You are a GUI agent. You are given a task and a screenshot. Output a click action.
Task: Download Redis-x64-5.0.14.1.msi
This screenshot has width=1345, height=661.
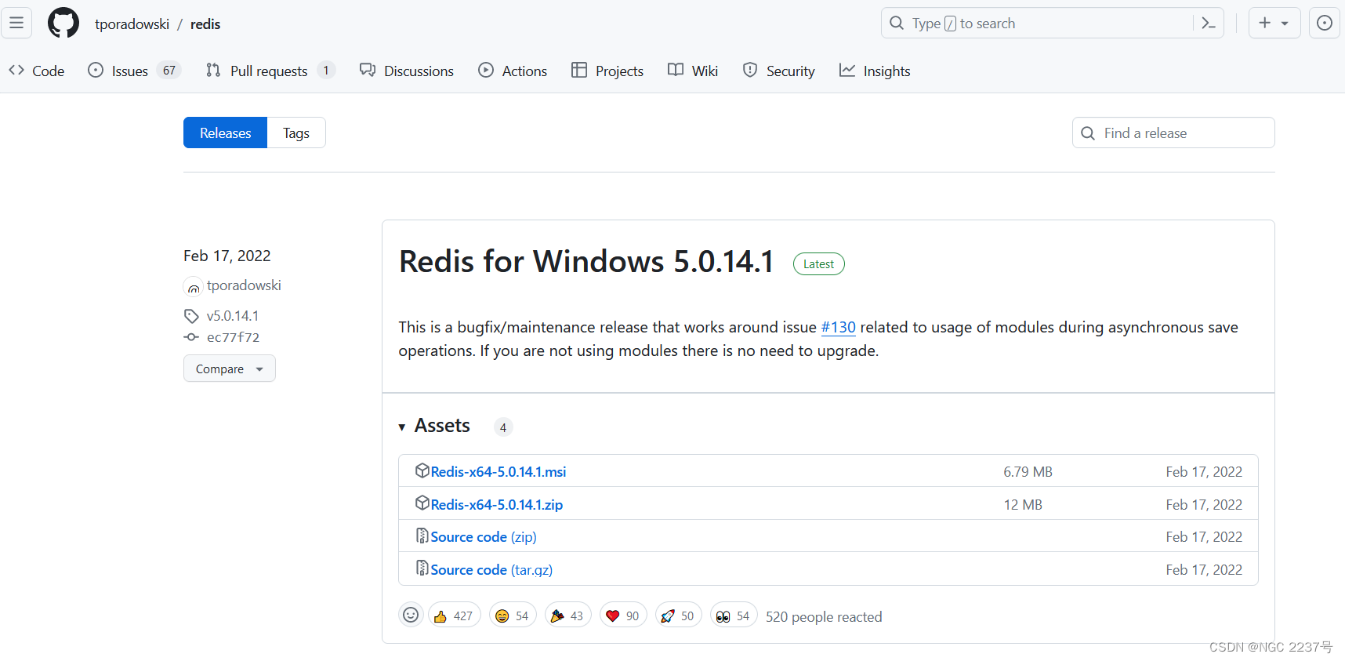(498, 471)
